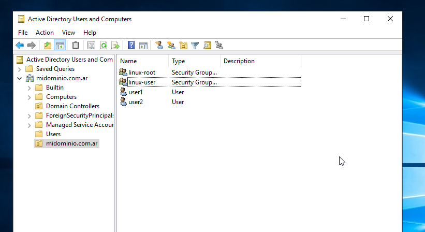The image size is (425, 232).
Task: Click the User type cell for user1
Action: pos(178,92)
